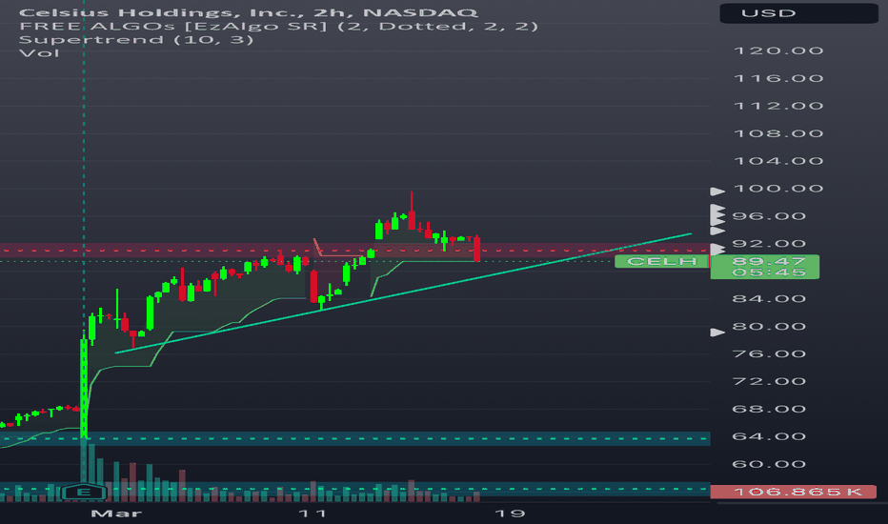Click the tall red candle wick near 100
The width and height of the screenshot is (888, 524).
click(412, 201)
